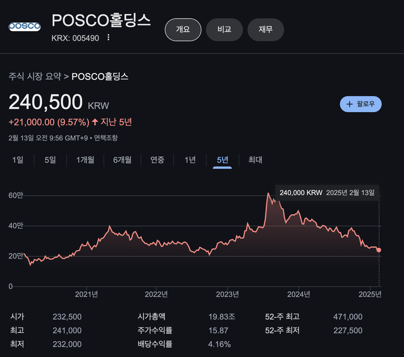Screen dimensions: 404x357
Task: Click the 240,500 current price
Action: tap(46, 102)
